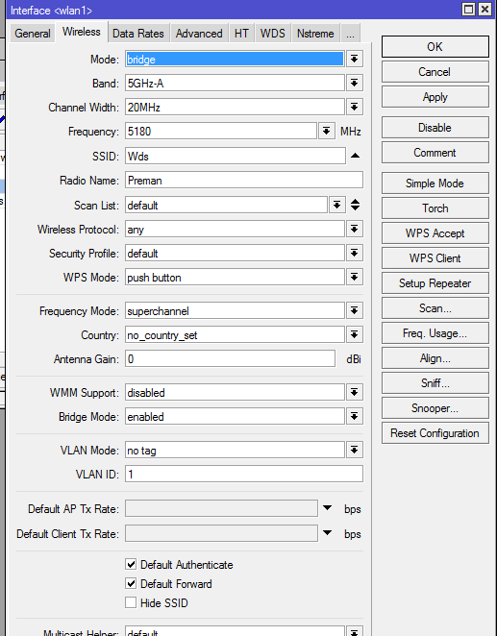Click the Country field showing no_country_set
This screenshot has width=497, height=636.
235,335
